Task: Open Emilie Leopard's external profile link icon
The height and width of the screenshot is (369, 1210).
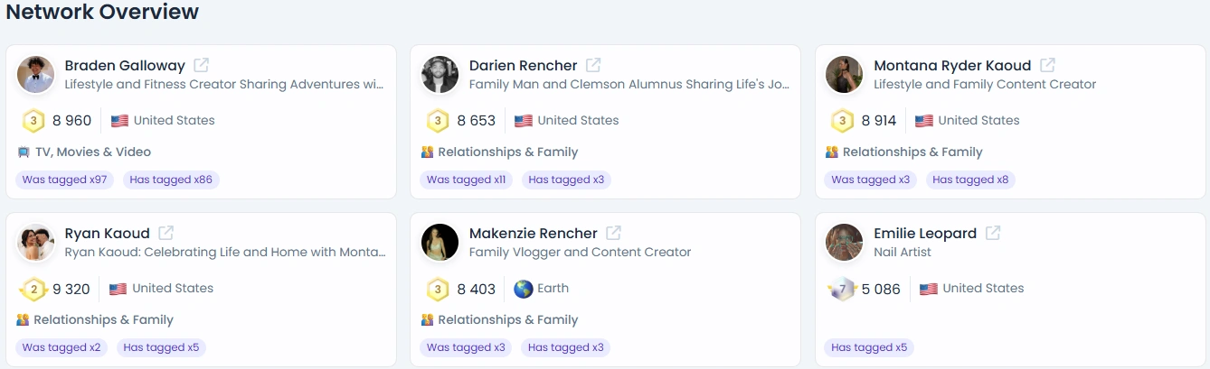Action: click(993, 233)
